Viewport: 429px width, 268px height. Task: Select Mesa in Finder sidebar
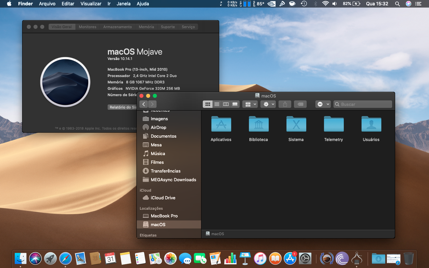point(169,145)
